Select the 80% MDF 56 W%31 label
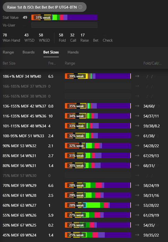This screenshot has width=168, height=242. click(x=19, y=166)
